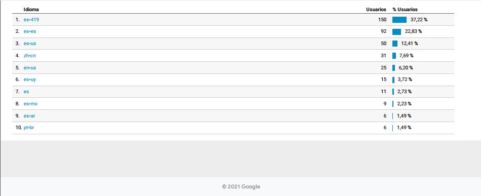Click the 7,69 % bar for zh-cn
Screen dimensions: 481x196
pyautogui.click(x=394, y=56)
